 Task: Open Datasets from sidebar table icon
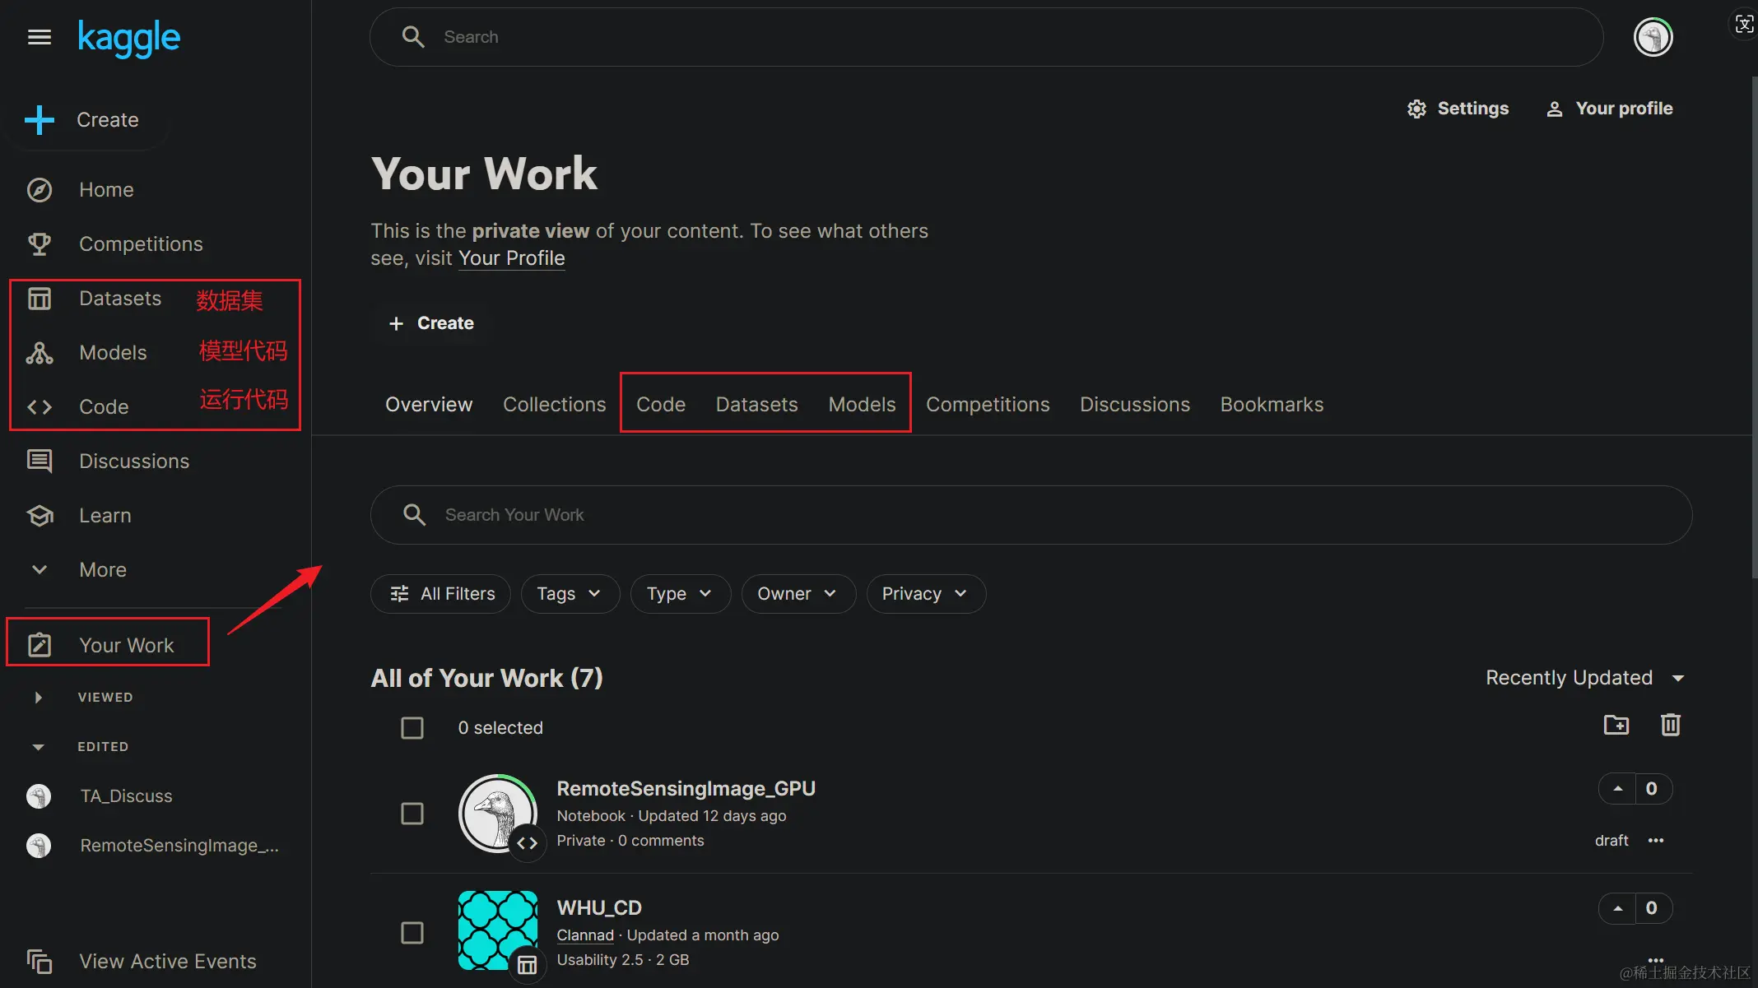[39, 299]
